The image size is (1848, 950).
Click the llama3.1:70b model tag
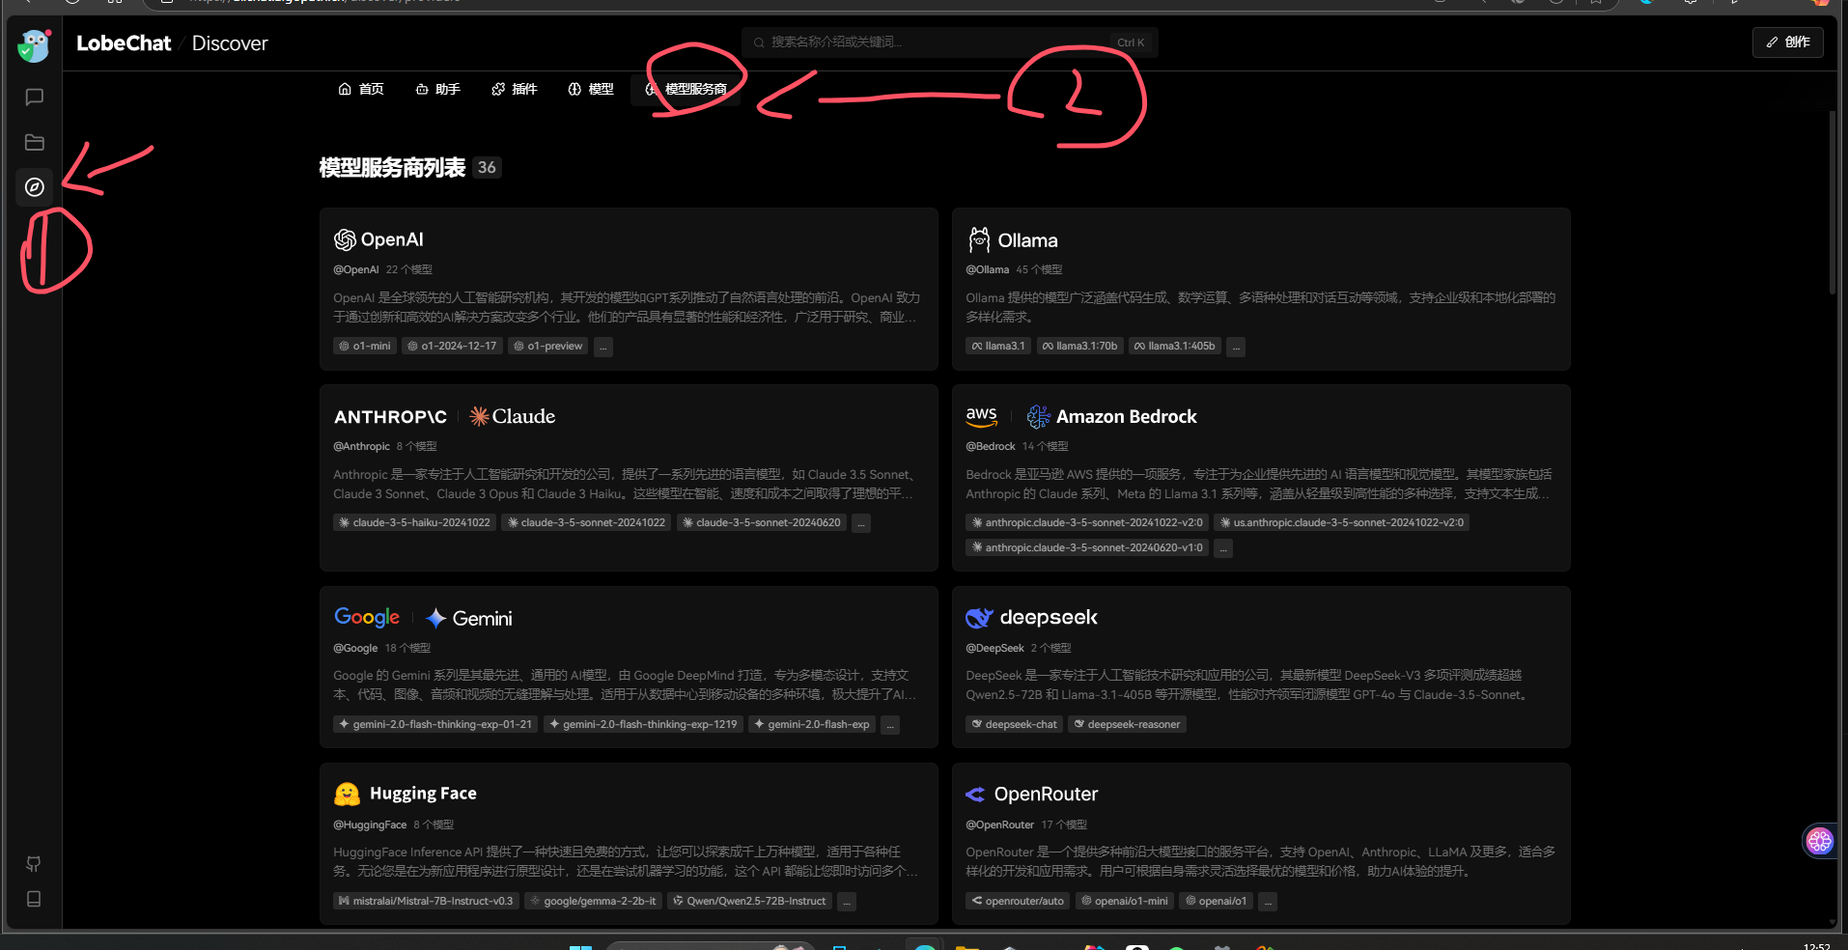click(1080, 346)
